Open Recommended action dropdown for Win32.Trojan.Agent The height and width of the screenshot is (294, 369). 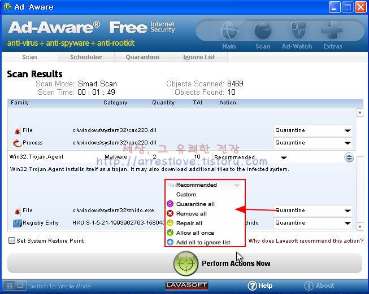pyautogui.click(x=250, y=157)
